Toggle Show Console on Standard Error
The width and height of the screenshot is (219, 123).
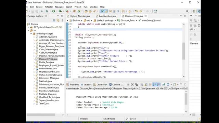158,84
